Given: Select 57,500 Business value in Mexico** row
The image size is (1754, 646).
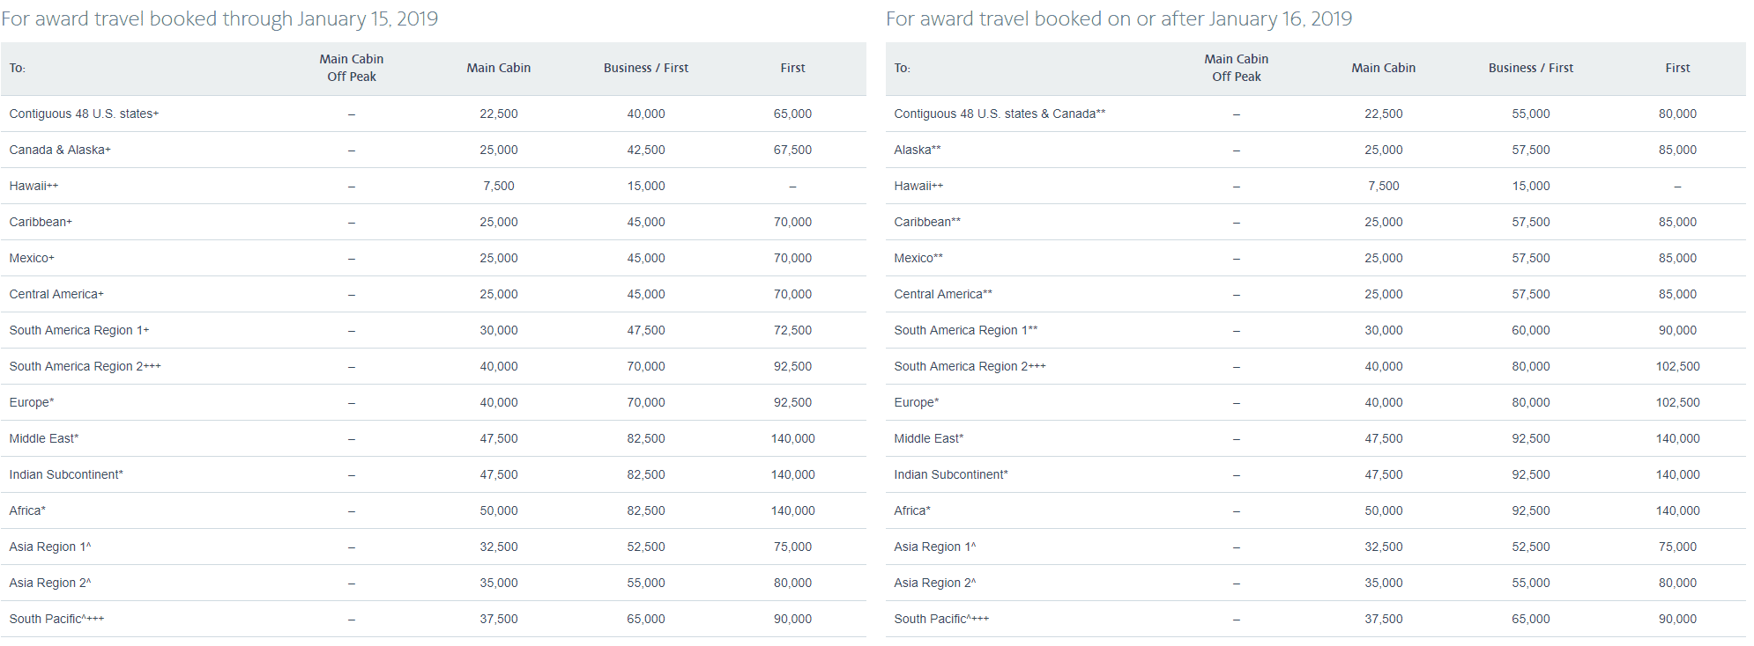Looking at the screenshot, I should click(1531, 258).
